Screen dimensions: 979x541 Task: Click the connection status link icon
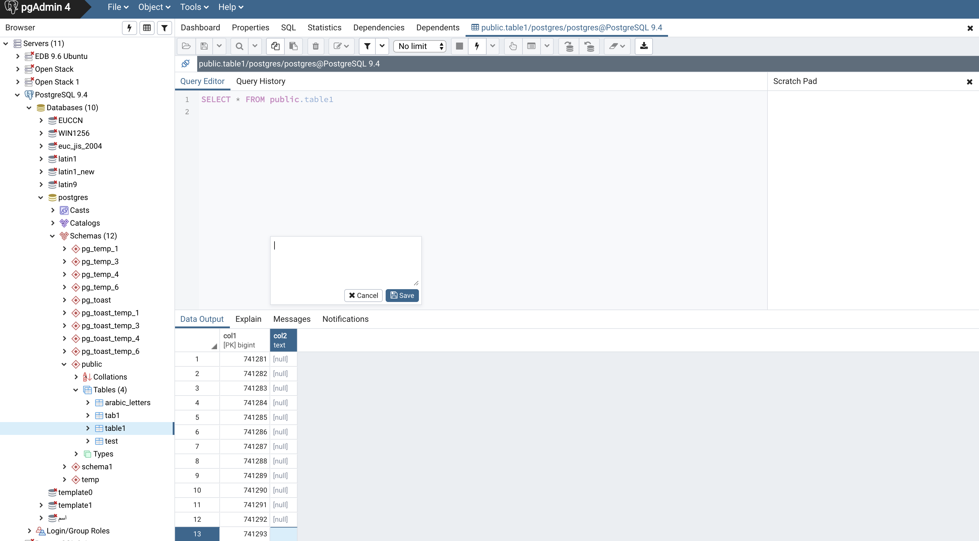tap(186, 64)
